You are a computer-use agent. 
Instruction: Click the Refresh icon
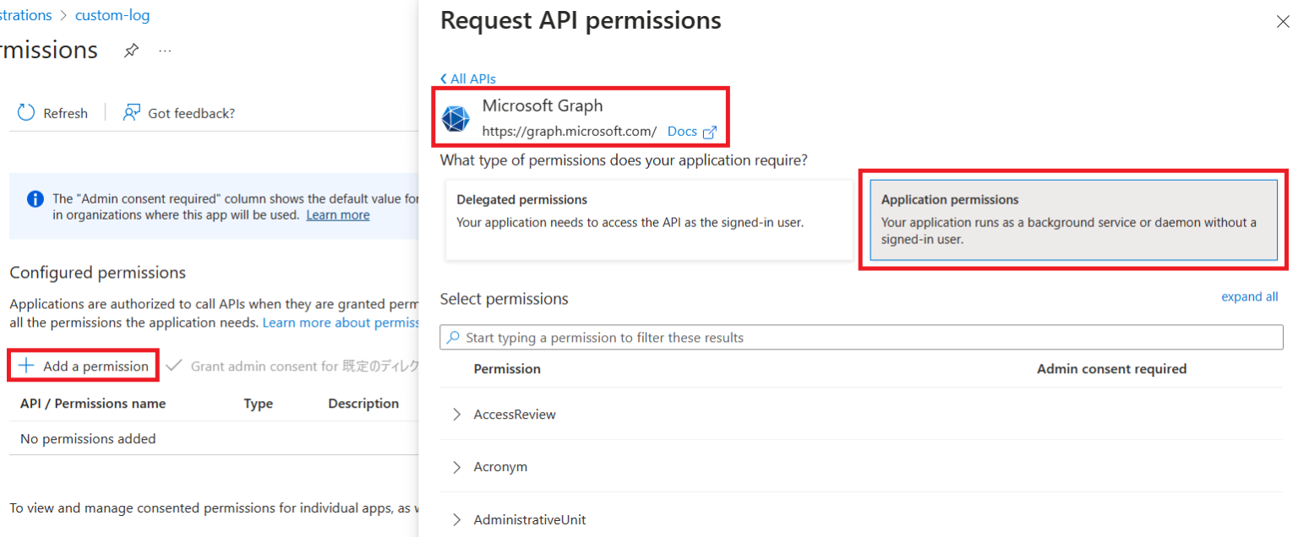click(x=26, y=112)
